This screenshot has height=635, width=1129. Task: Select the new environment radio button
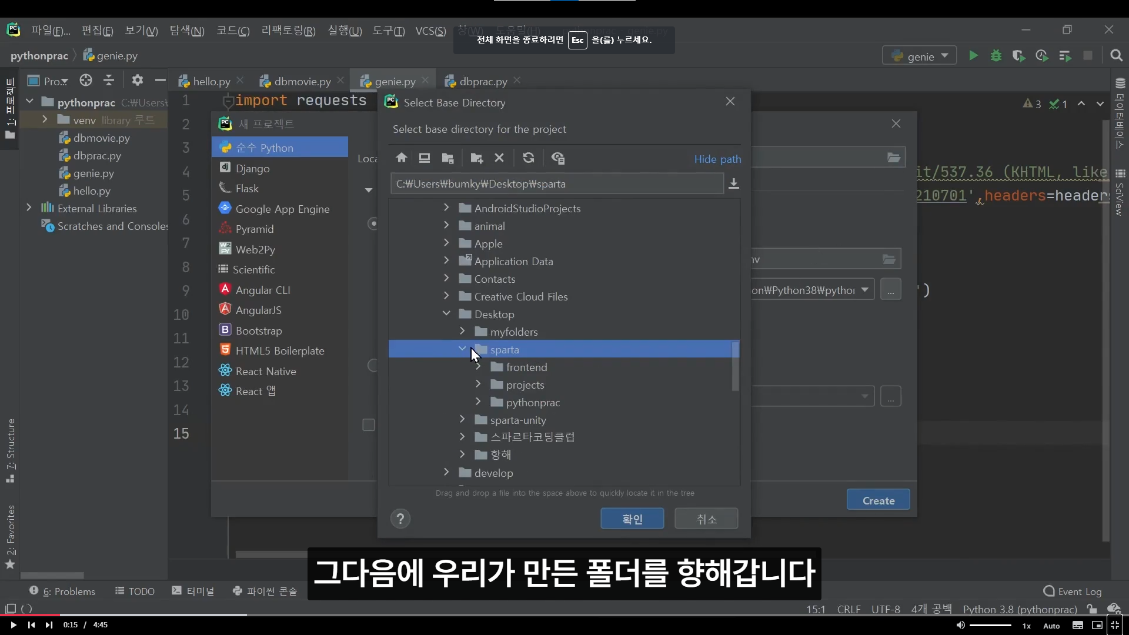pos(372,223)
